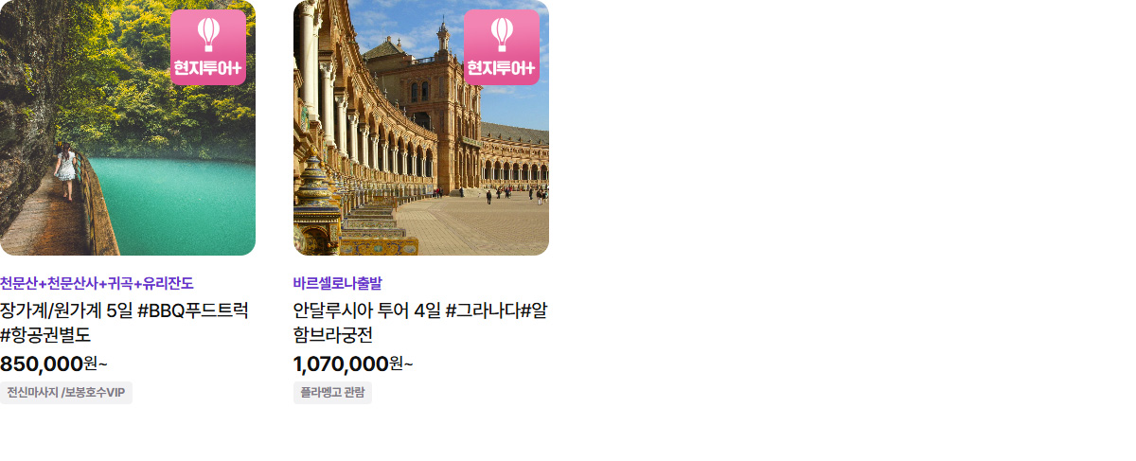Click the woman walking on the cliff path
This screenshot has height=461, width=1136.
65,170
